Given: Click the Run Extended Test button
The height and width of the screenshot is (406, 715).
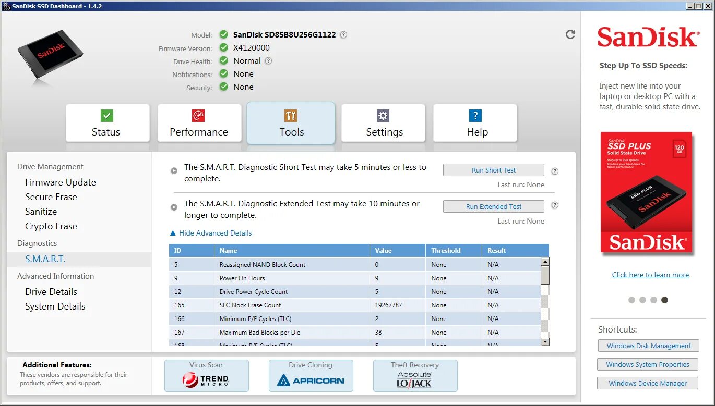Looking at the screenshot, I should (494, 206).
